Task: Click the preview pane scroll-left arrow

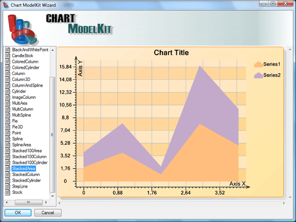Action: [x=59, y=203]
